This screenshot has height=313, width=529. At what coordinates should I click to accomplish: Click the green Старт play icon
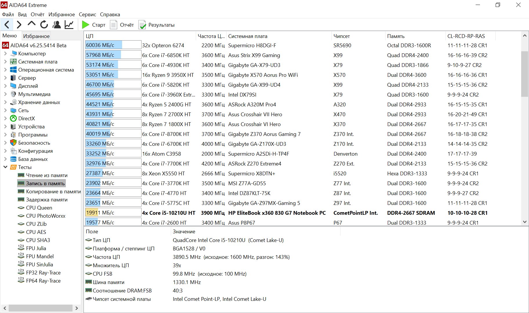(85, 25)
